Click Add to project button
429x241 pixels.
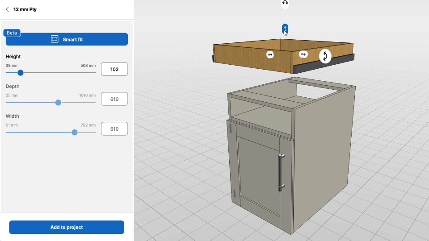(67, 227)
